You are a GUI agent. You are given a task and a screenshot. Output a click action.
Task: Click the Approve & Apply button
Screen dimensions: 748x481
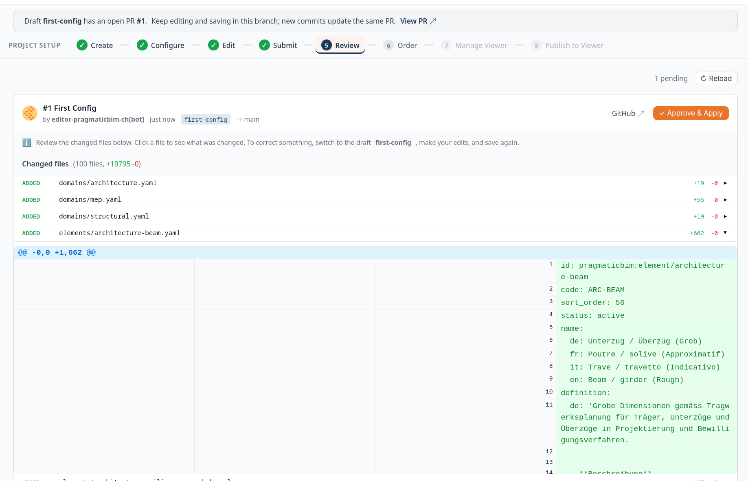(691, 113)
